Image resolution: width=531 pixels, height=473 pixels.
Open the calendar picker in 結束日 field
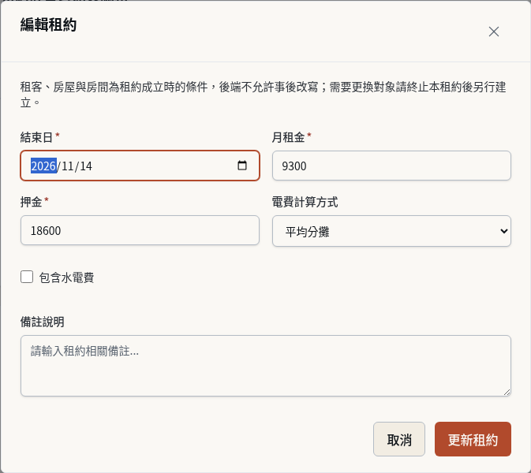tap(242, 166)
